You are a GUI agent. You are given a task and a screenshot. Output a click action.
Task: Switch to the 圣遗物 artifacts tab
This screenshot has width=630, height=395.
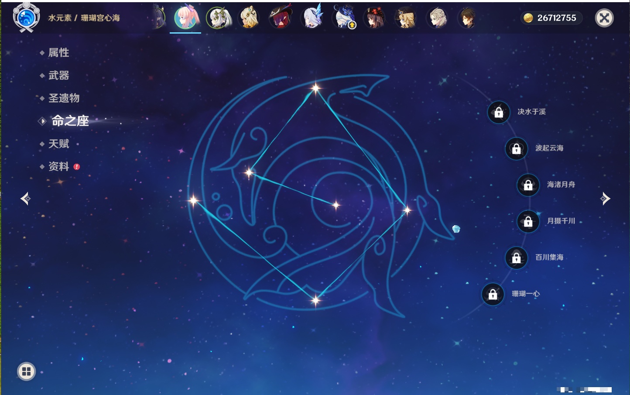[x=64, y=98]
